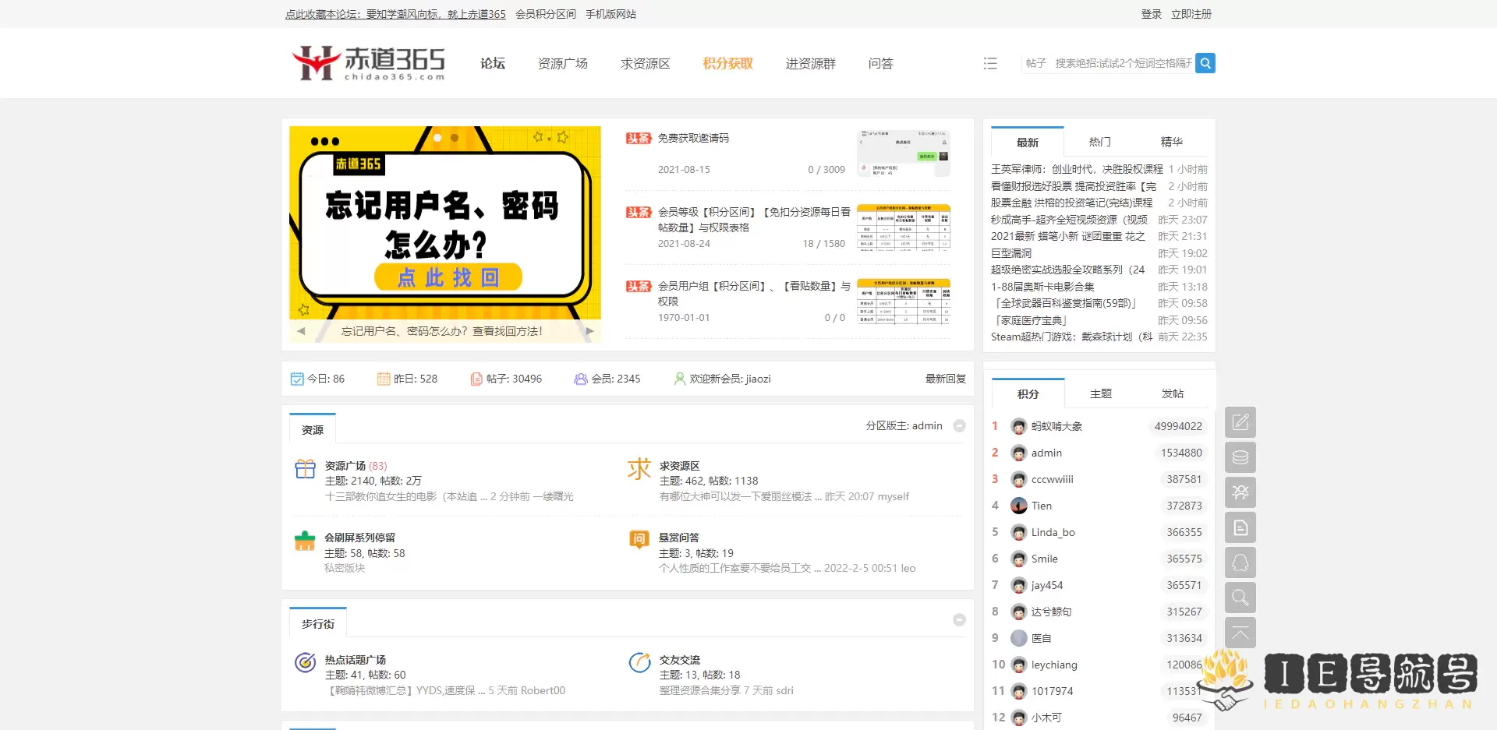
Task: Click the floating document page icon
Action: point(1240,527)
